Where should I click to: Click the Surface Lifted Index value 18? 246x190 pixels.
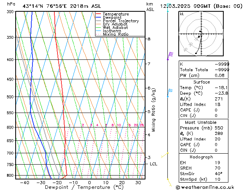pos(217,104)
